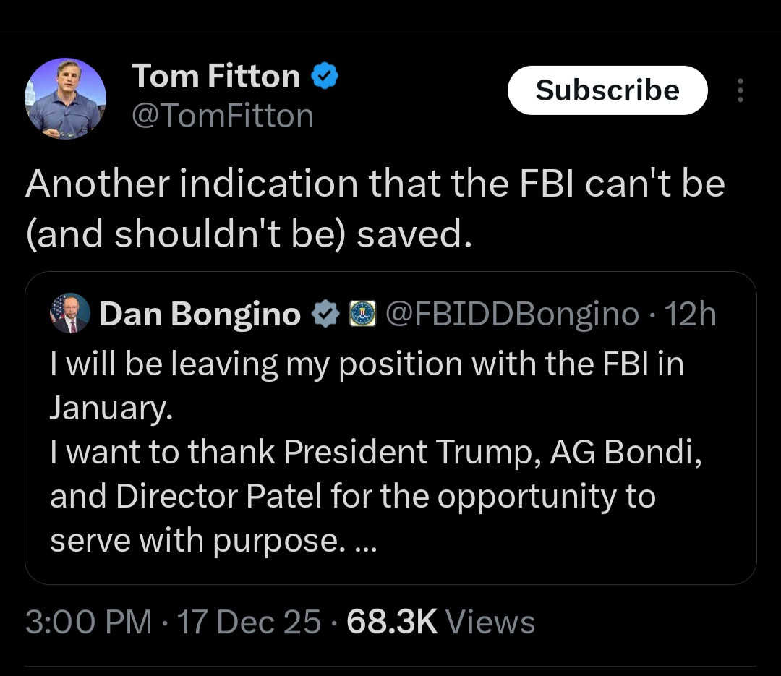
Task: Click Dan Bongino's verified checkmark badge
Action: (x=326, y=315)
